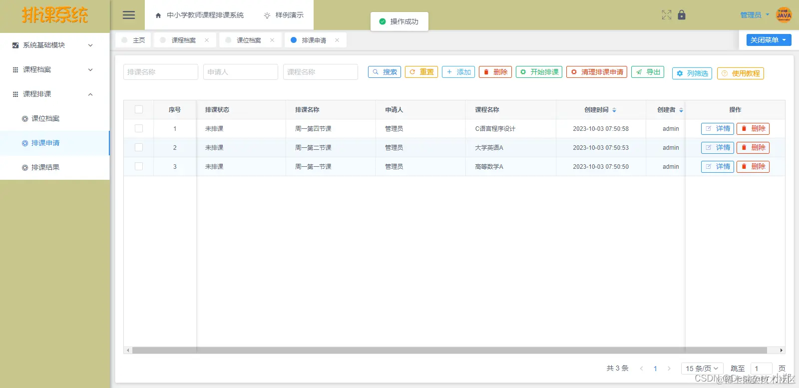Screen dimensions: 799x388
Task: Toggle the select-all header checkbox
Action: tap(139, 110)
